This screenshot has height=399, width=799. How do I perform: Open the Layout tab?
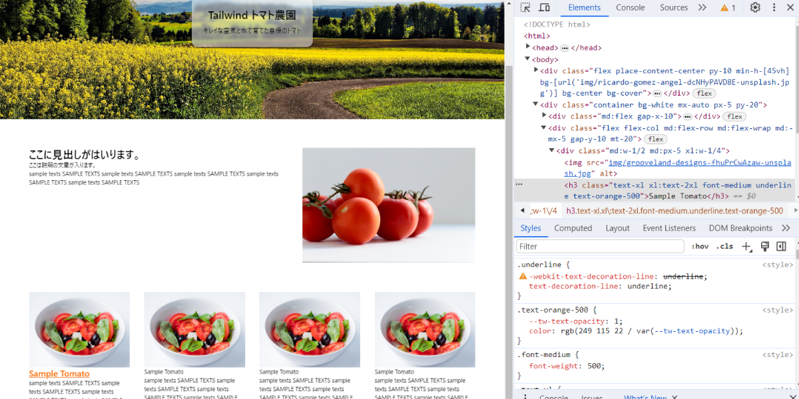(x=618, y=228)
